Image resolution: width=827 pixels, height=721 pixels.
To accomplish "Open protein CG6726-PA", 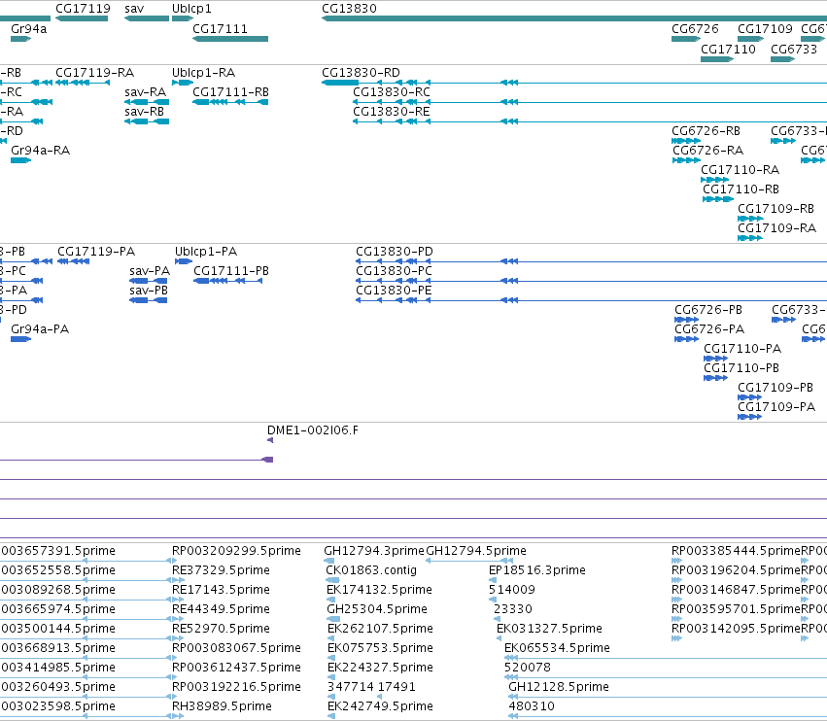I will (709, 329).
